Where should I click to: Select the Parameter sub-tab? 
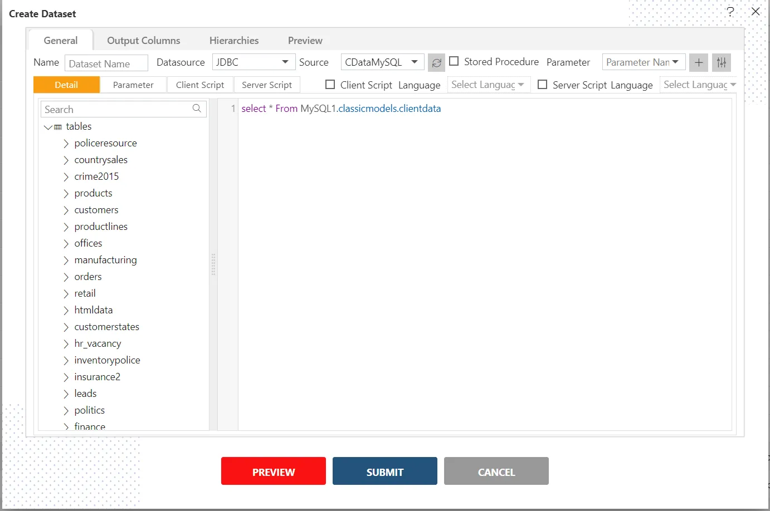click(133, 85)
